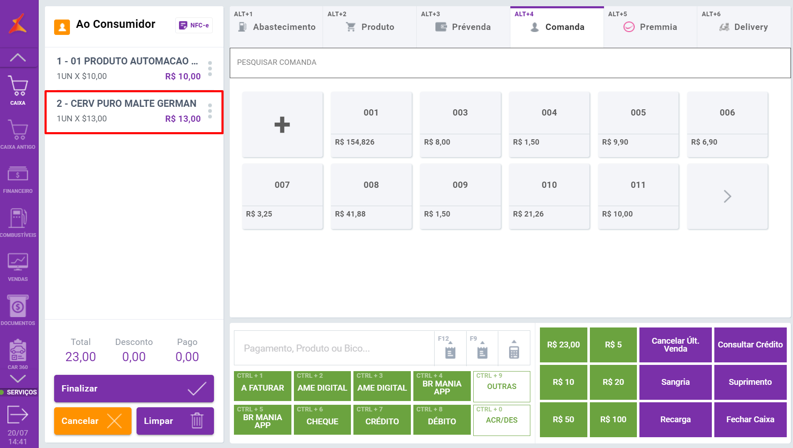
Task: Click the calculator icon beside payment field
Action: (514, 348)
